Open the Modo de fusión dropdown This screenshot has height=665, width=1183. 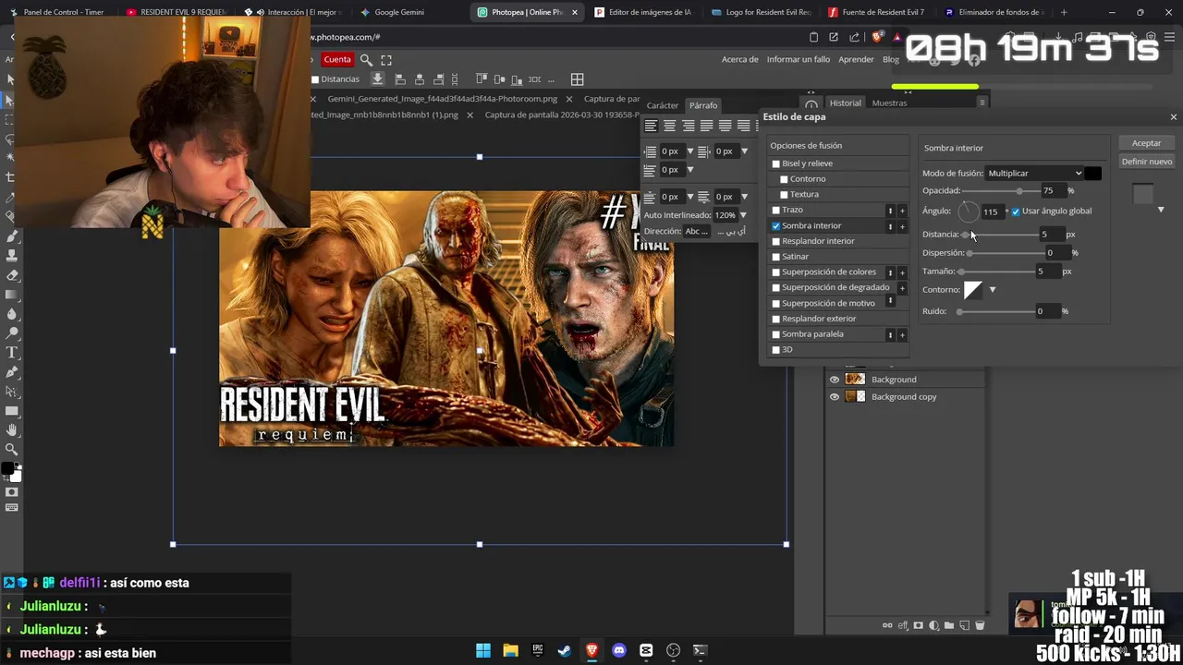pyautogui.click(x=1034, y=174)
